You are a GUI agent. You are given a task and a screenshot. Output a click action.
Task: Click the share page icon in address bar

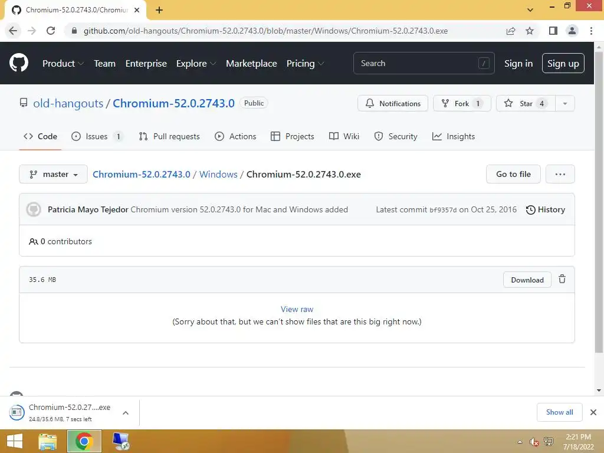tap(511, 31)
